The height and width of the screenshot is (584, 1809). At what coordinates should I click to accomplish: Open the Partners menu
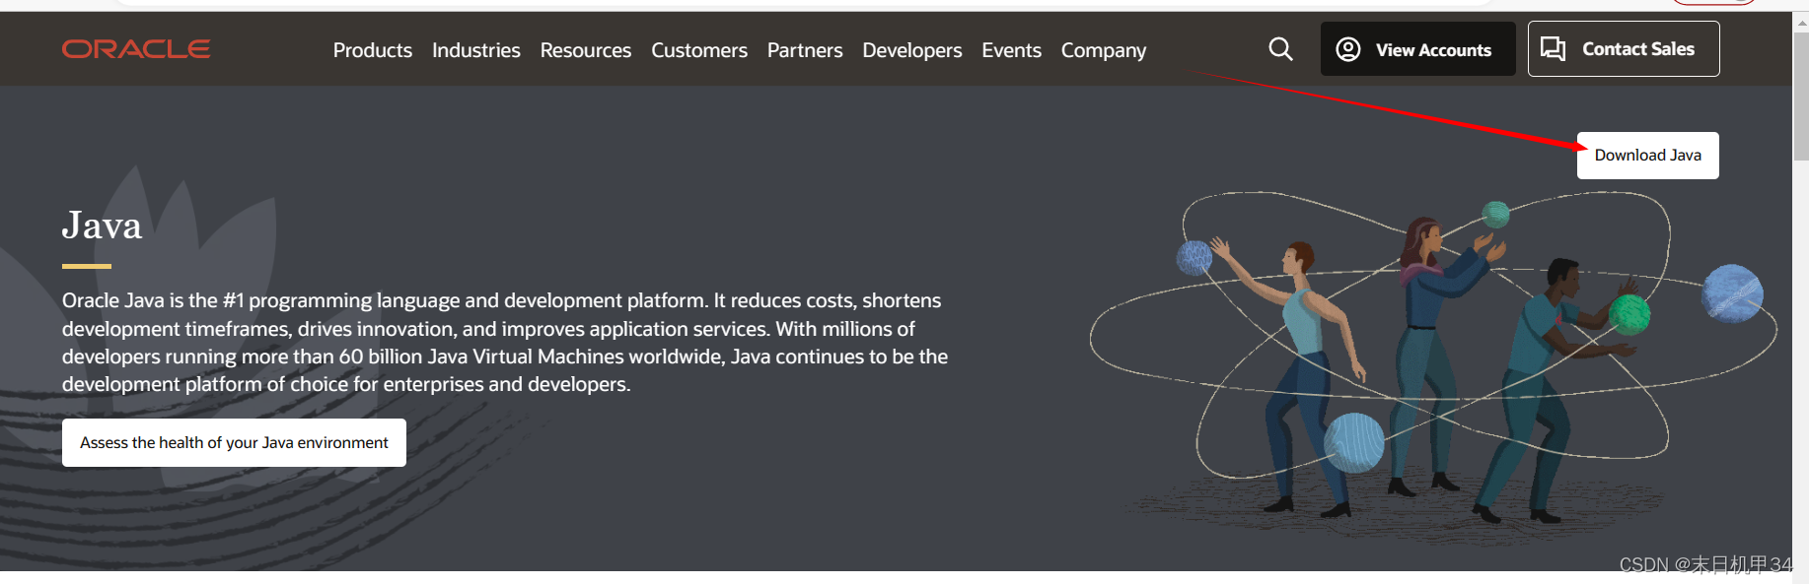click(805, 50)
